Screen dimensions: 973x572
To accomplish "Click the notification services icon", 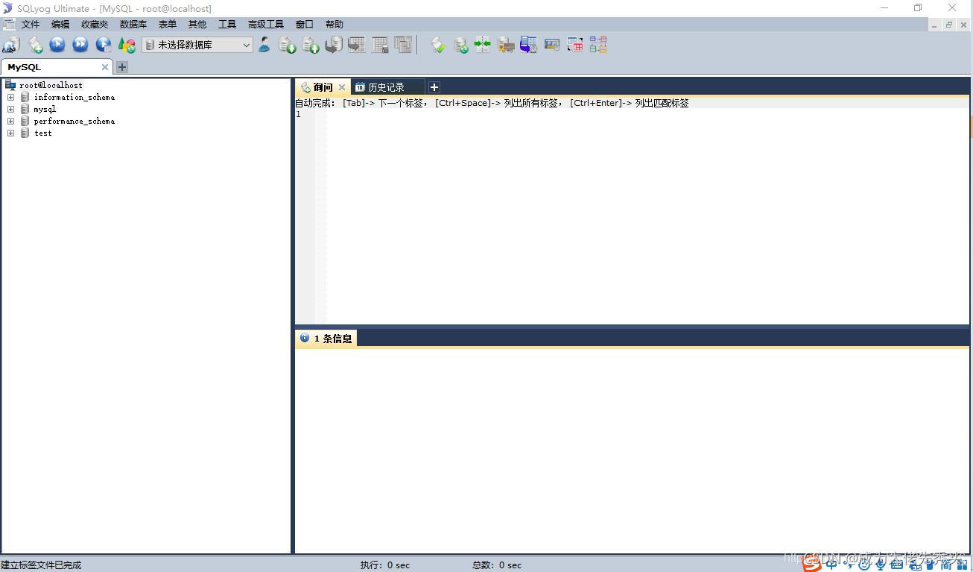I will 552,45.
